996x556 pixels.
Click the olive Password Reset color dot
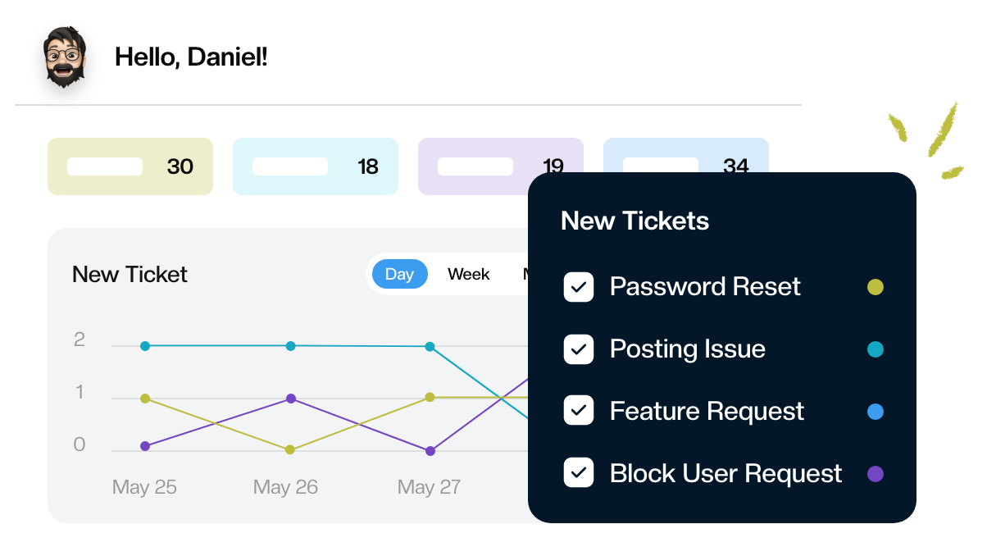pyautogui.click(x=875, y=287)
